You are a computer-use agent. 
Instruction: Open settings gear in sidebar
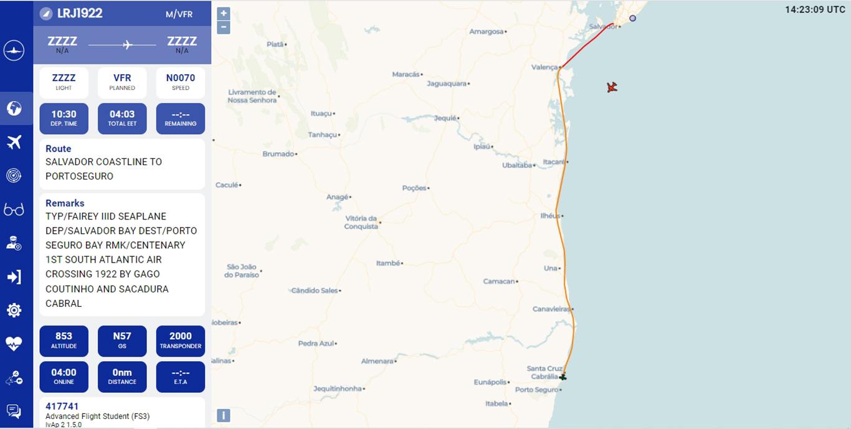tap(14, 310)
